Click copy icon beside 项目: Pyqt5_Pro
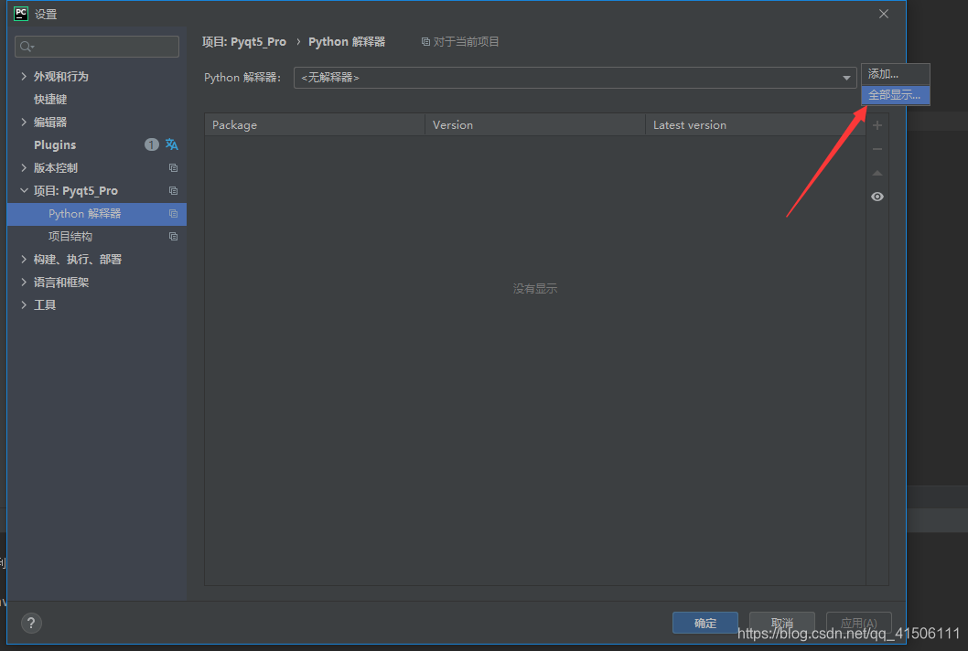Viewport: 968px width, 651px height. pos(174,191)
